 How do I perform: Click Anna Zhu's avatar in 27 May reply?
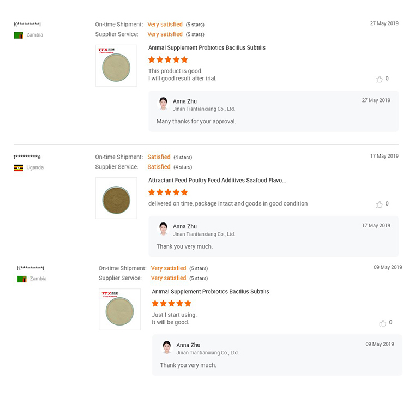163,104
